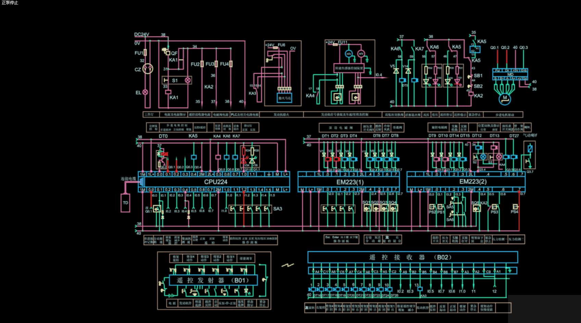Click the DT13 label
This screenshot has height=323, width=581.
[494, 136]
